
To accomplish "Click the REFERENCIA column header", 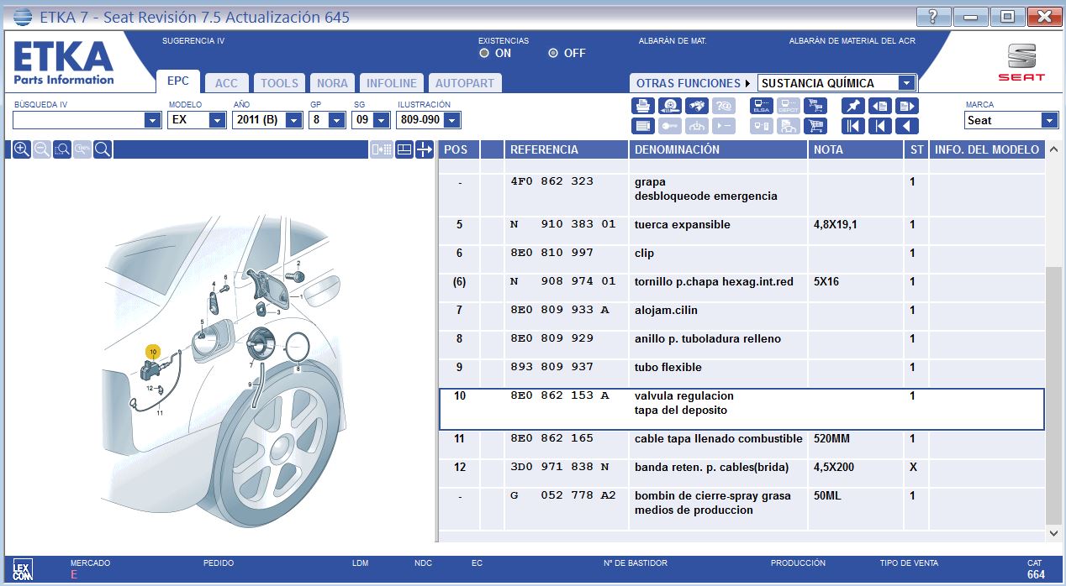I will (x=567, y=149).
